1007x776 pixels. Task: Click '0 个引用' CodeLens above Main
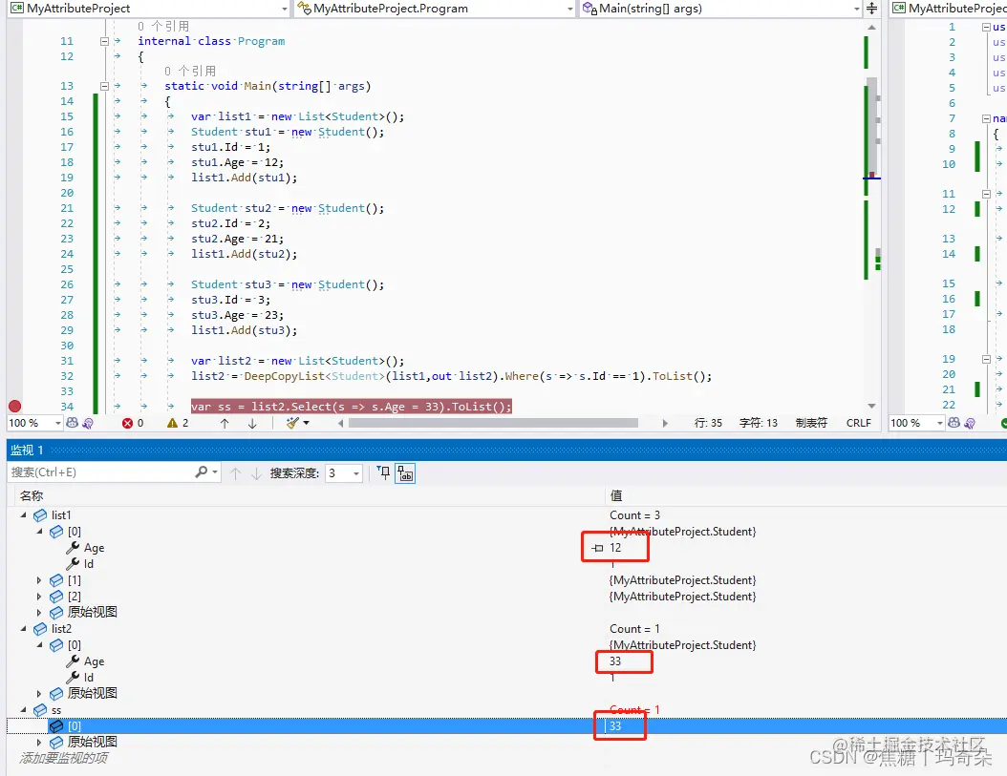coord(190,71)
